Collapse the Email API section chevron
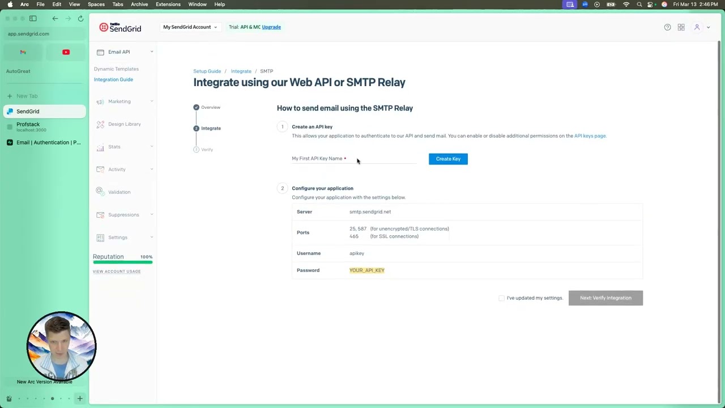 151,52
